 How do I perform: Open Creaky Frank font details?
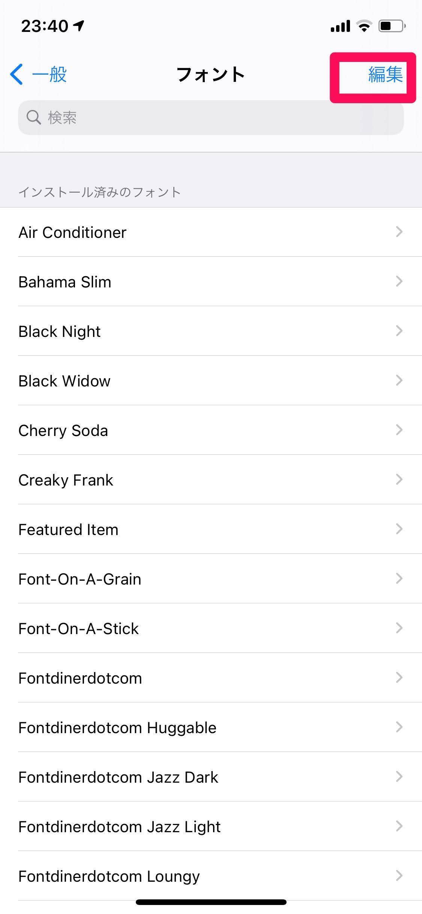pyautogui.click(x=66, y=480)
